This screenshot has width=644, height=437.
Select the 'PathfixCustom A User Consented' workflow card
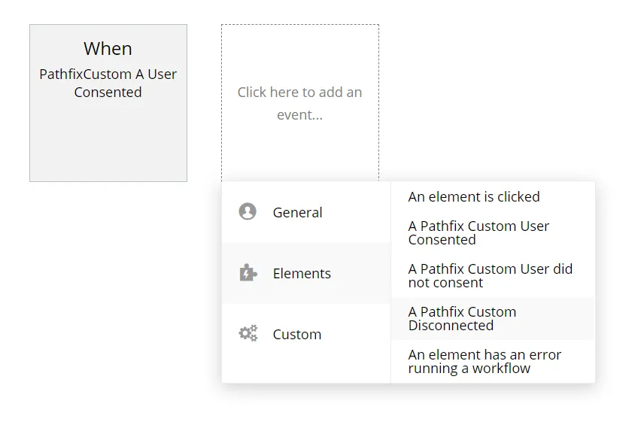(x=108, y=103)
